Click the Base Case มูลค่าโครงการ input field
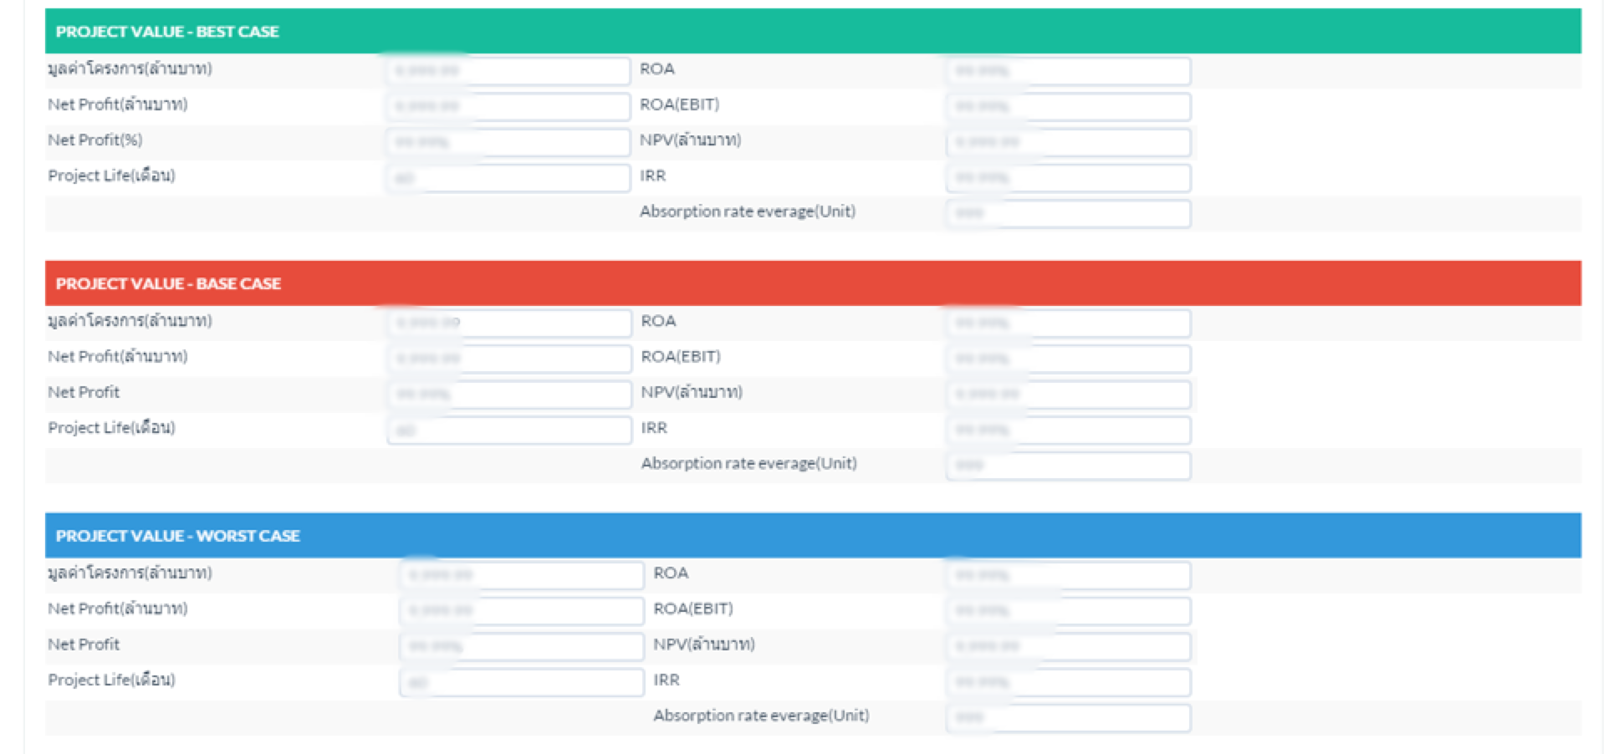This screenshot has width=1624, height=754. coord(509,324)
